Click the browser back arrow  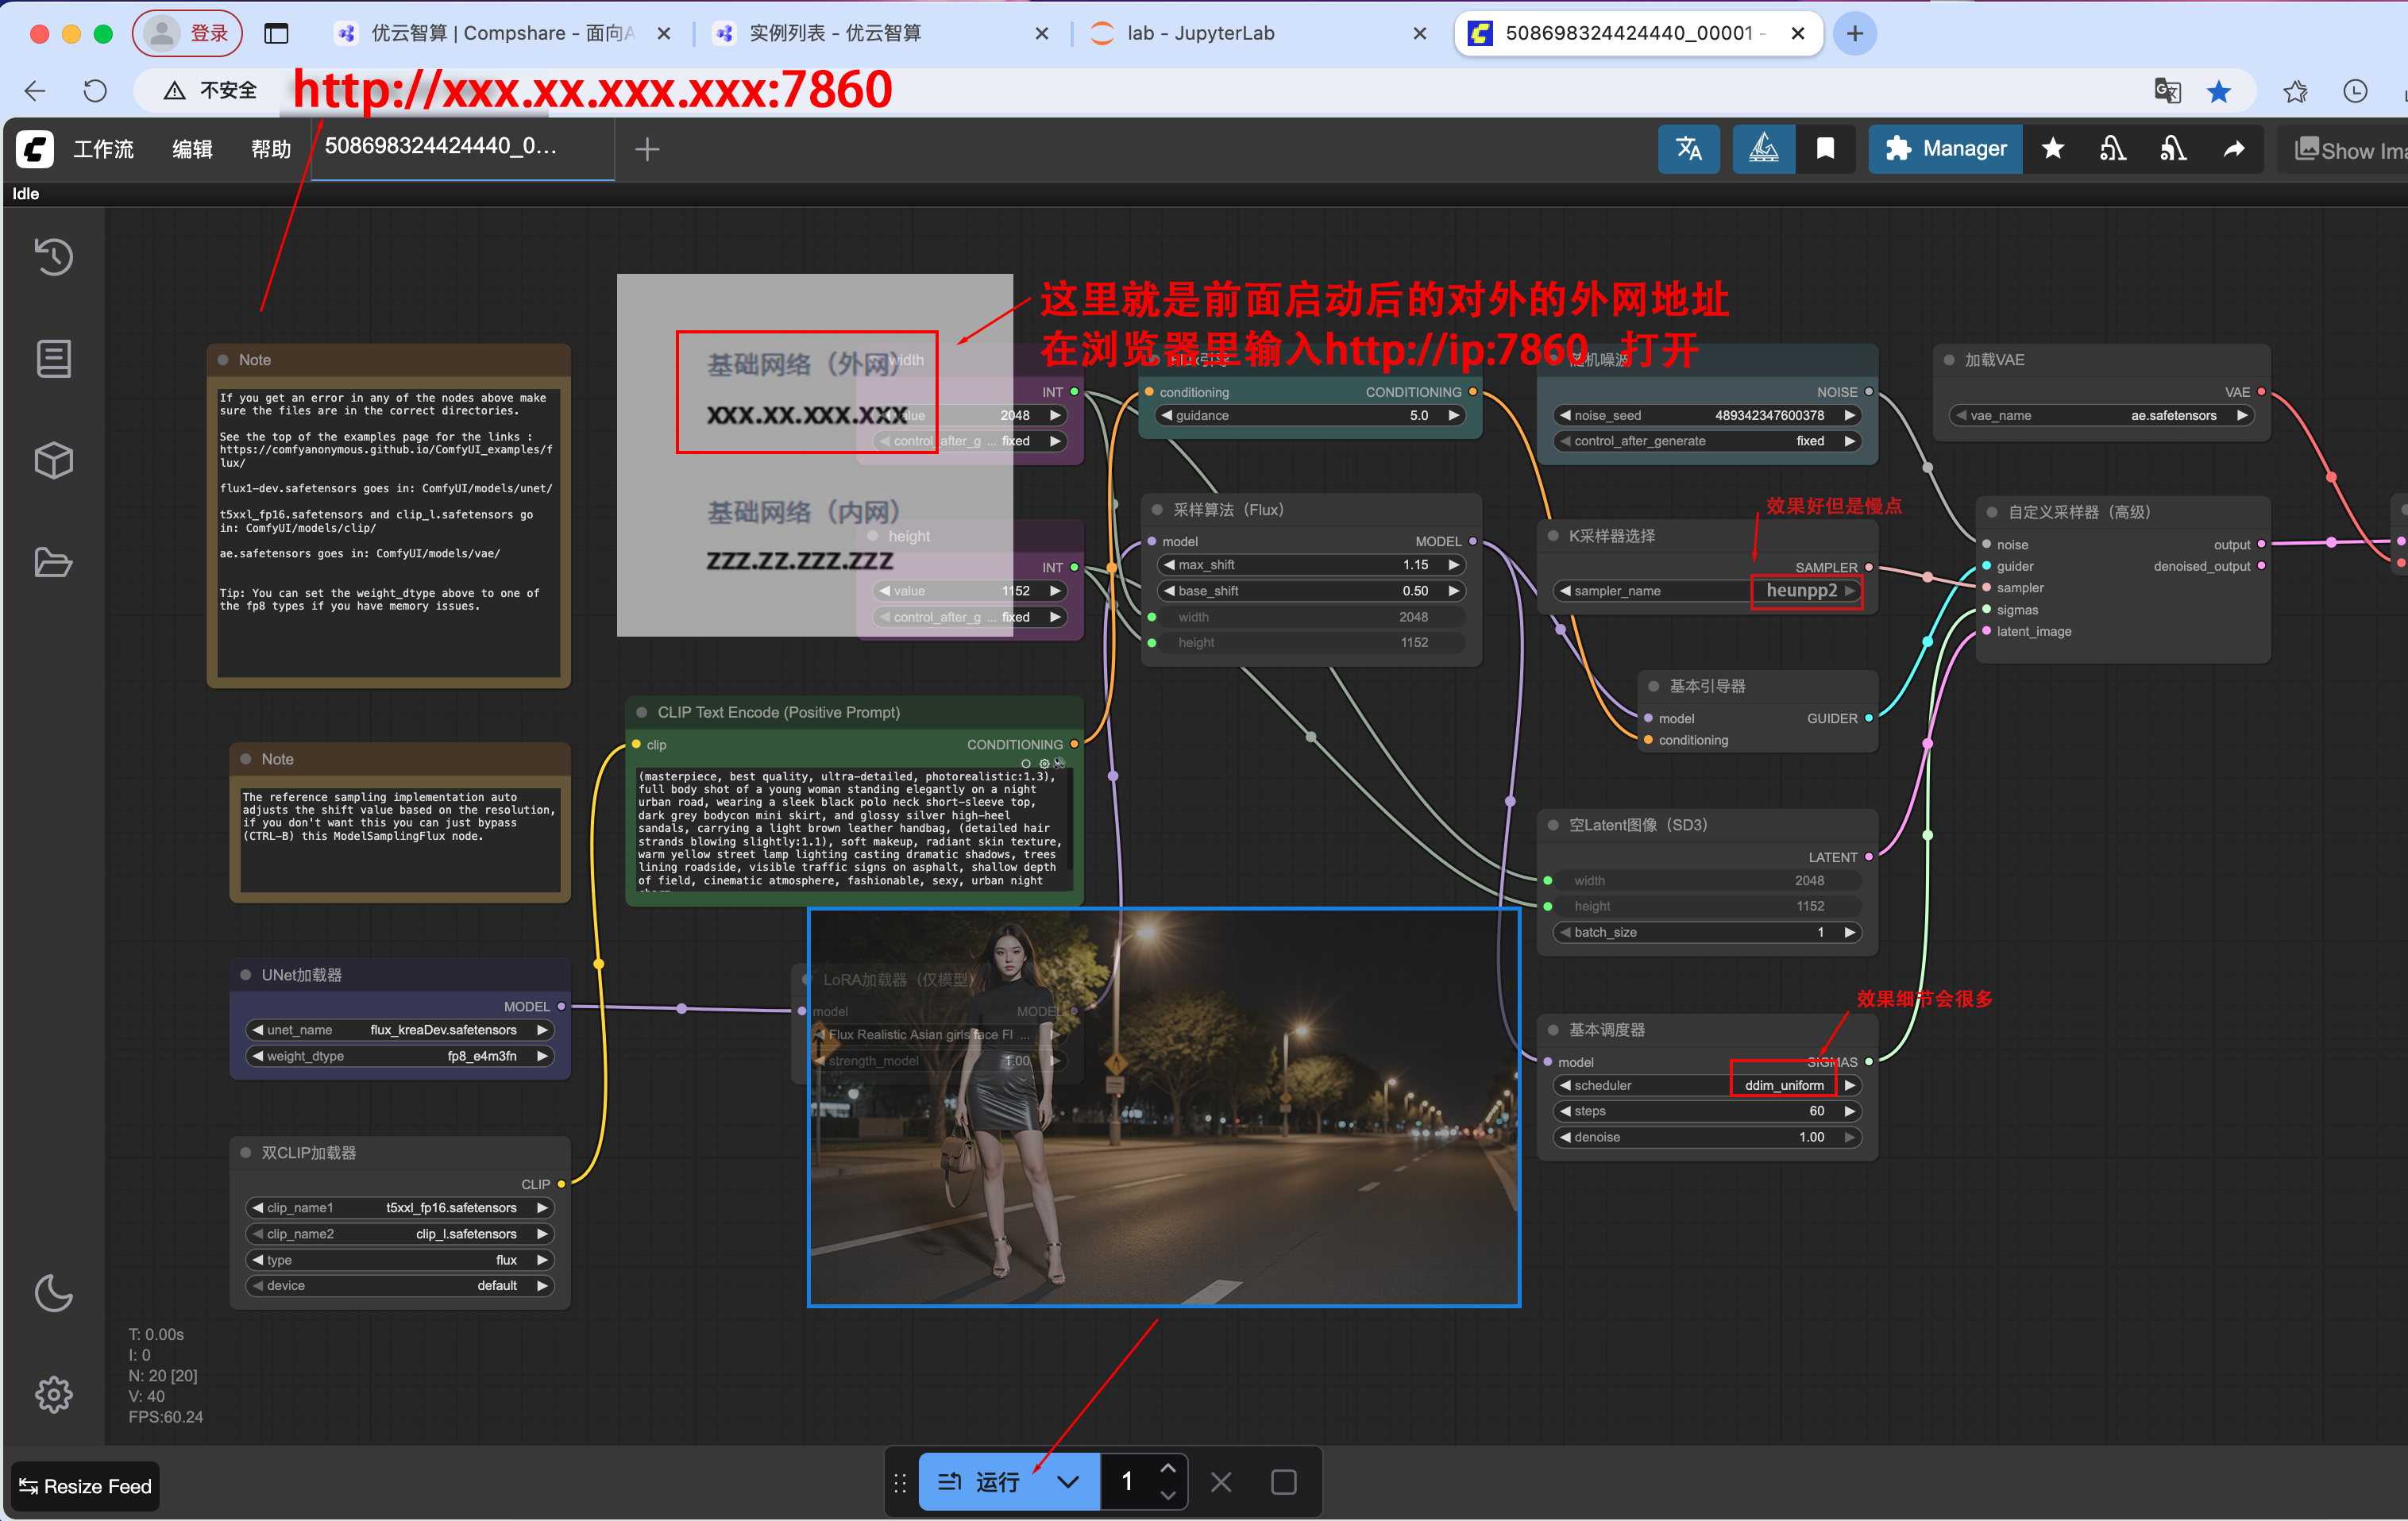35,91
